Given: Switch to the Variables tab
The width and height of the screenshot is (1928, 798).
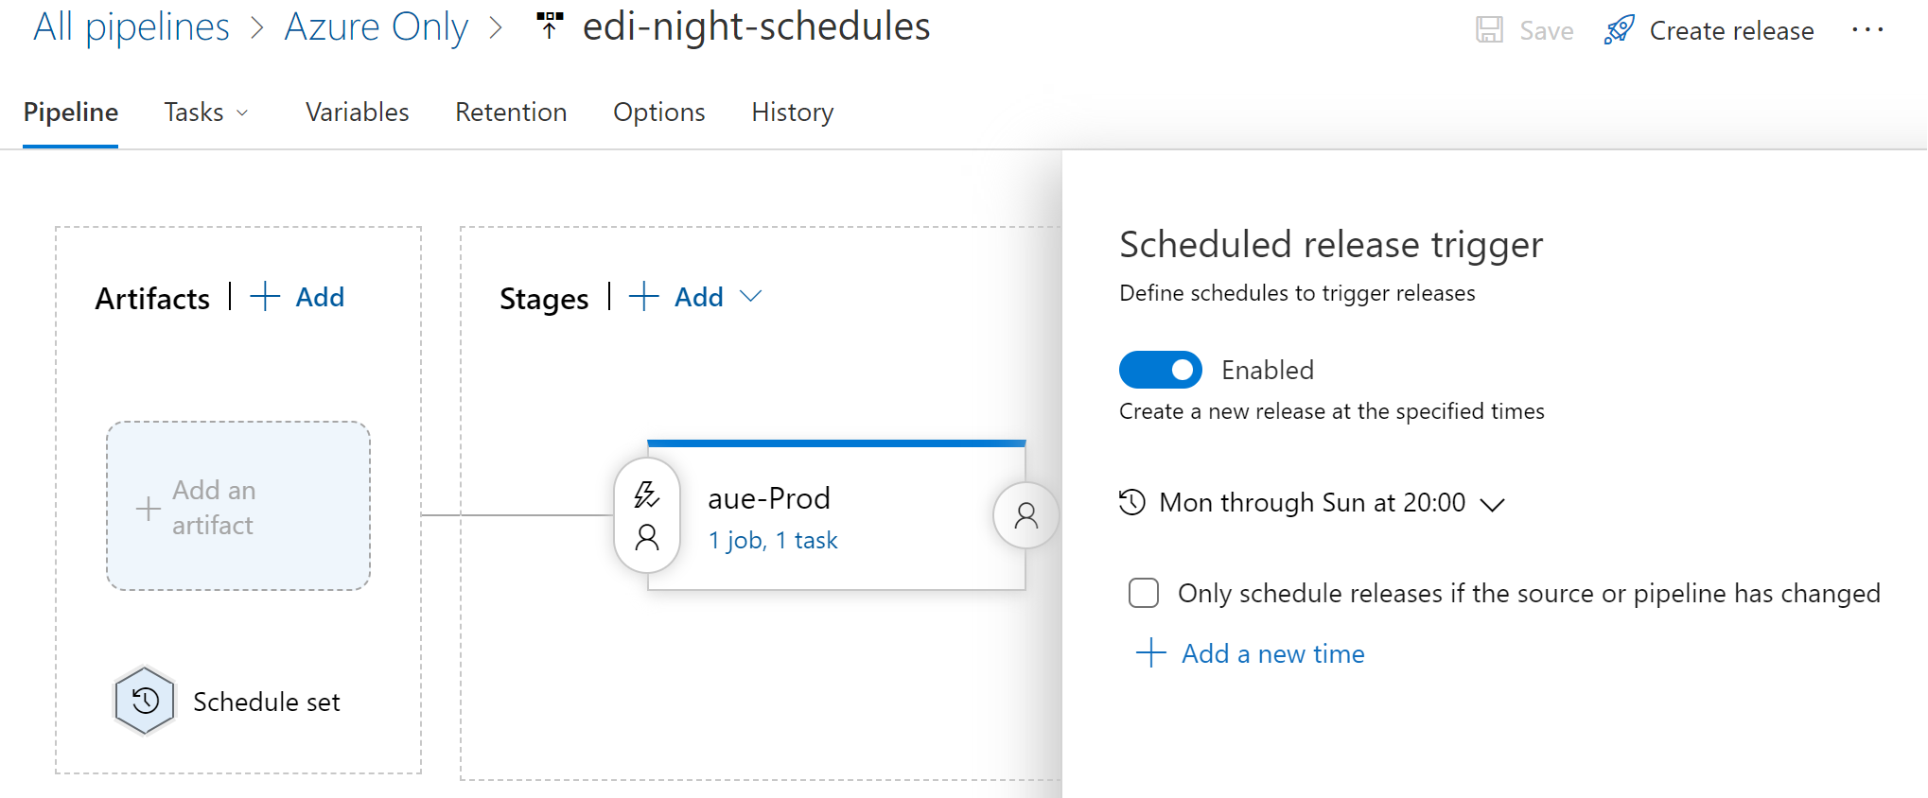Looking at the screenshot, I should [357, 113].
